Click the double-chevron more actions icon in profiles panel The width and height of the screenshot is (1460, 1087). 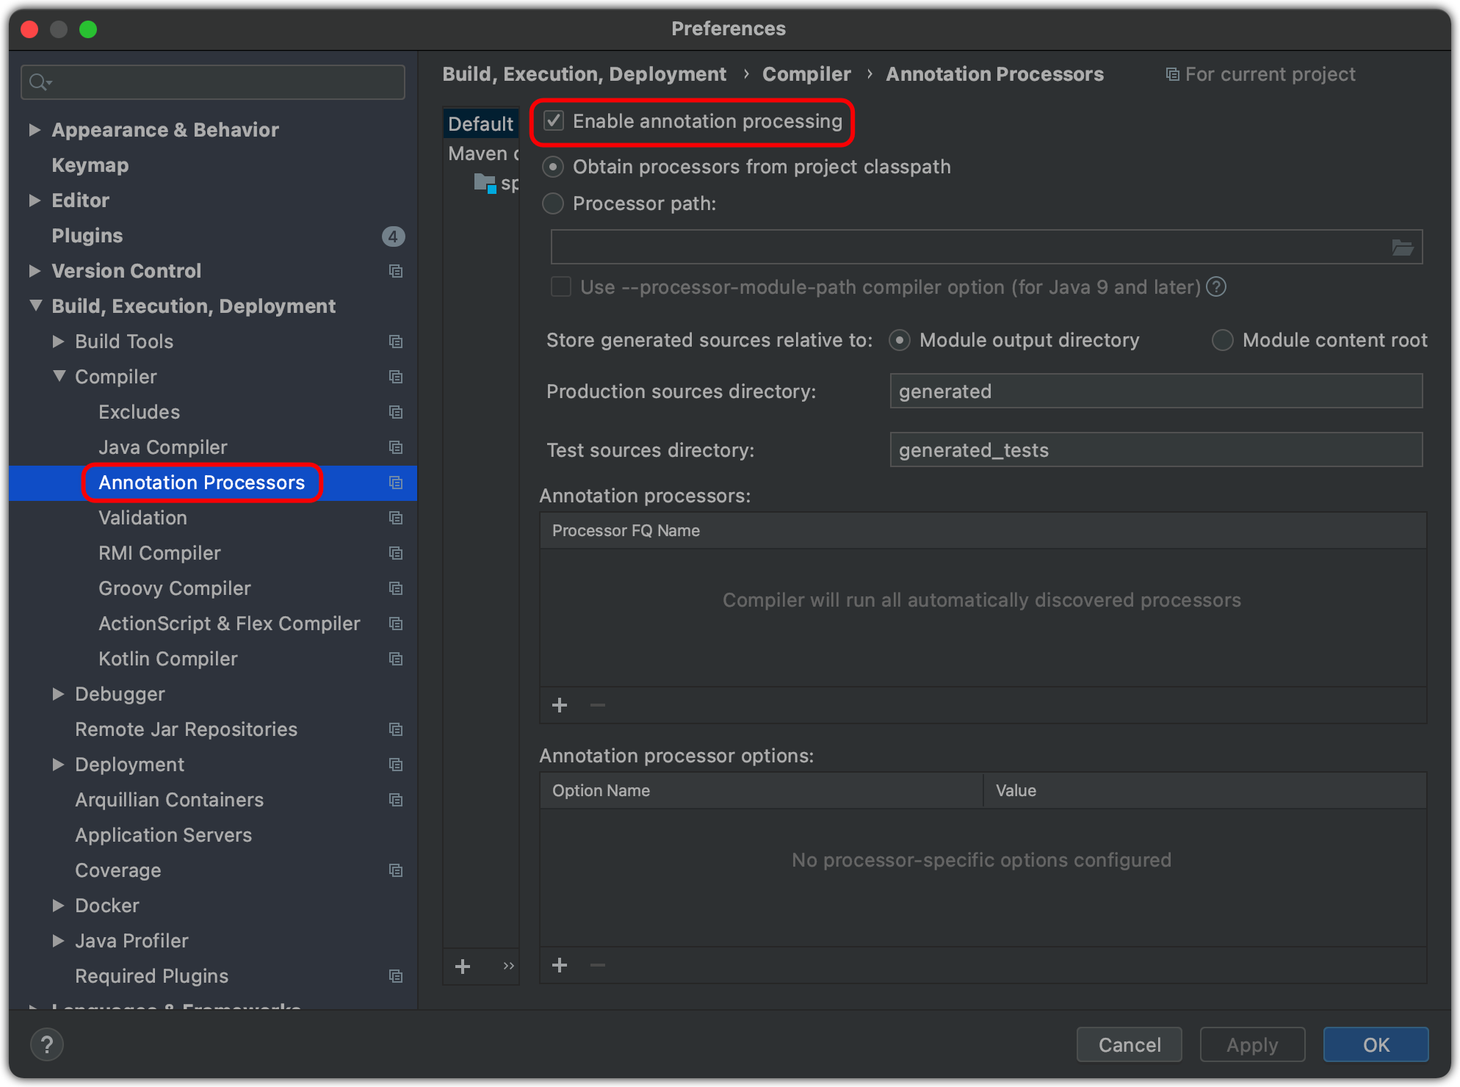[508, 966]
